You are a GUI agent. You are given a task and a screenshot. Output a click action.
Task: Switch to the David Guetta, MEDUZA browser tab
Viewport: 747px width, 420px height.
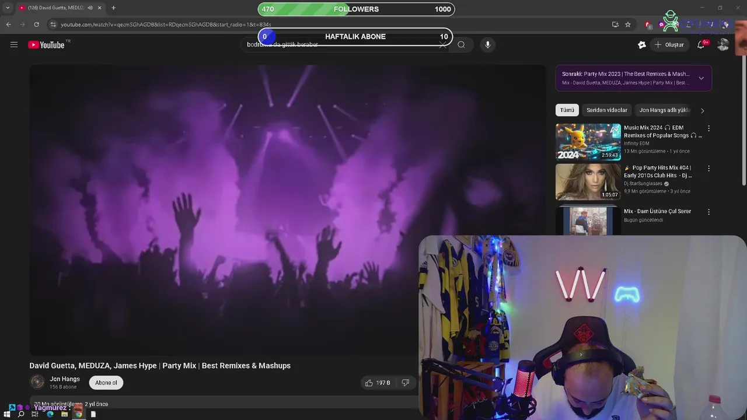click(x=55, y=8)
